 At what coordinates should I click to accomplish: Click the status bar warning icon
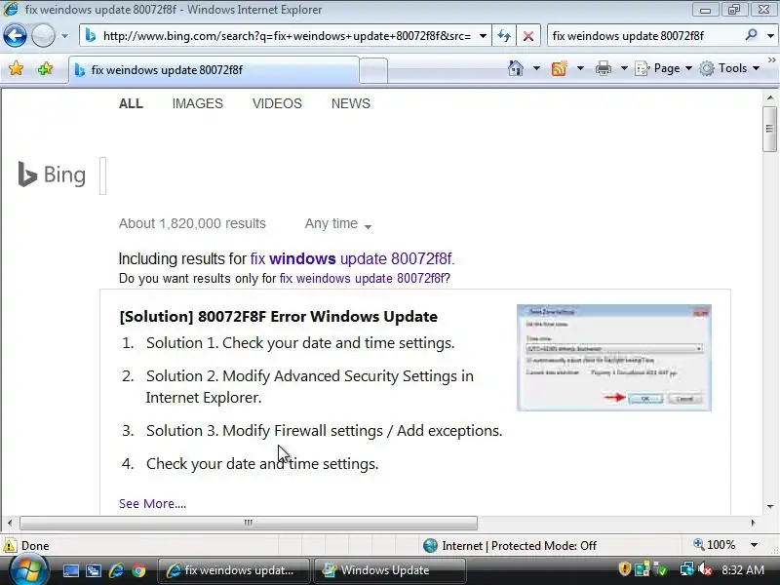[9, 545]
